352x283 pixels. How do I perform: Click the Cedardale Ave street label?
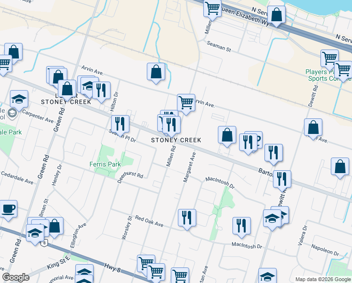[17, 178]
